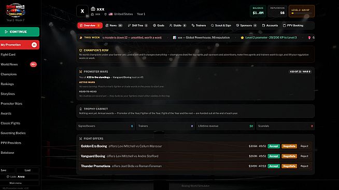339x190 pixels.
Task: Open the Goals tab
Action: pos(159,25)
